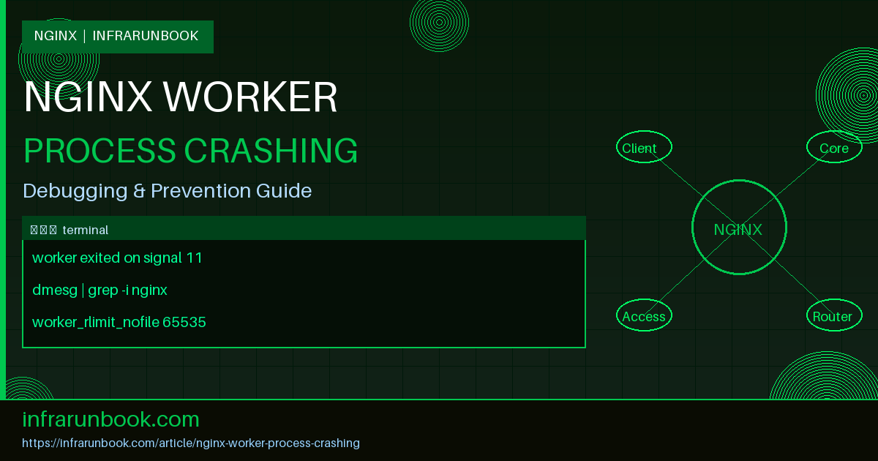878x461 pixels.
Task: Click the Client node icon
Action: tap(644, 147)
